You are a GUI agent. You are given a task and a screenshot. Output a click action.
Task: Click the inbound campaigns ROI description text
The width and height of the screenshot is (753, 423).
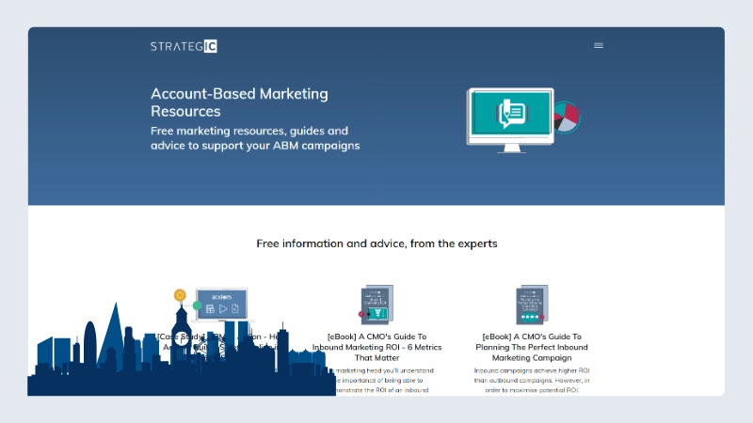click(531, 380)
